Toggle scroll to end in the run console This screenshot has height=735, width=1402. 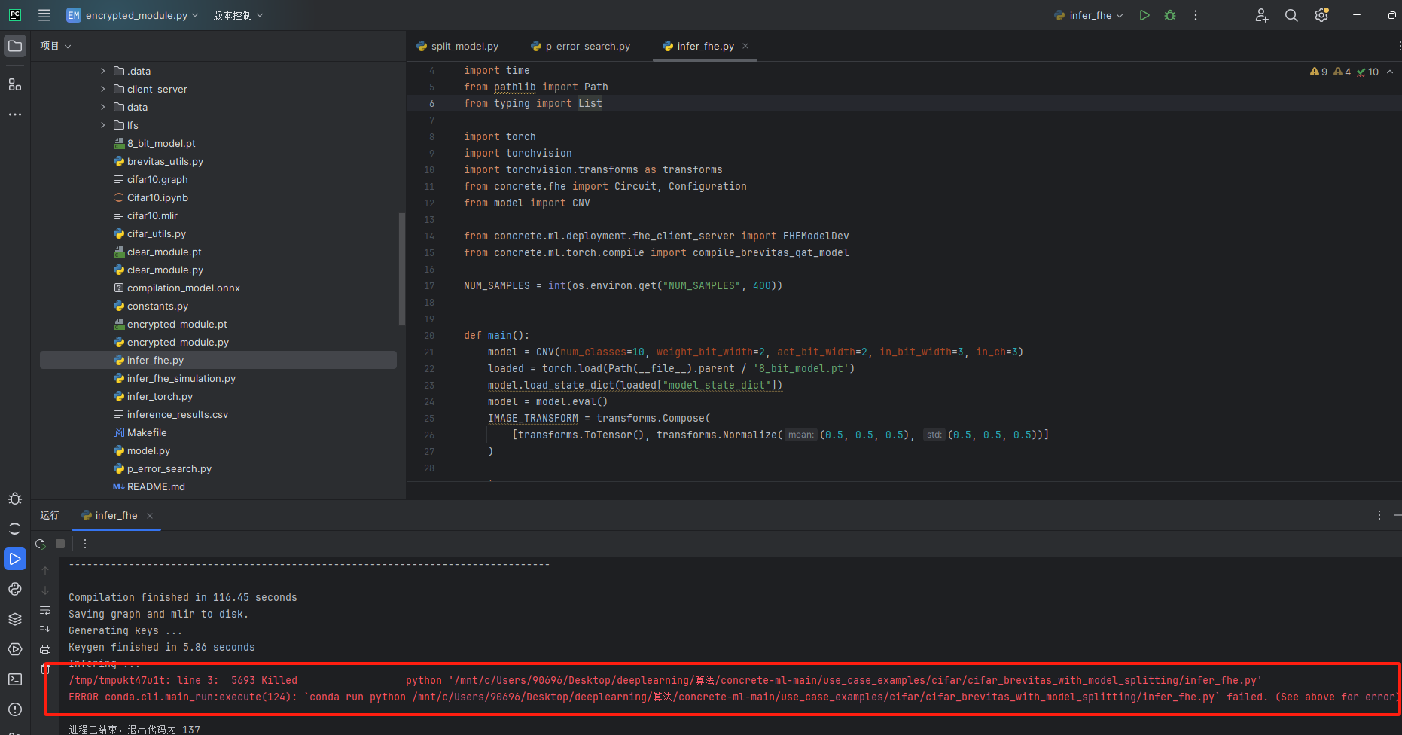pos(45,630)
